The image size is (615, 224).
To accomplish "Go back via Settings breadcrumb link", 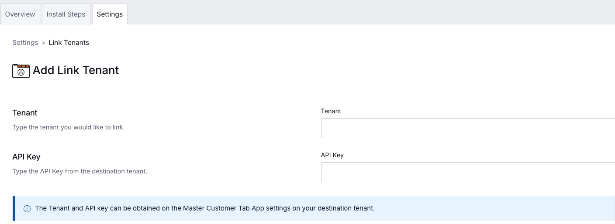I will (25, 42).
